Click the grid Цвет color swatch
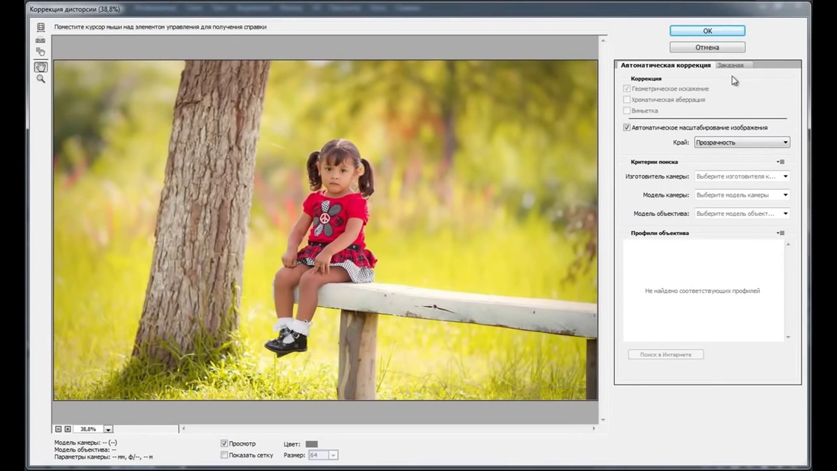 [312, 444]
